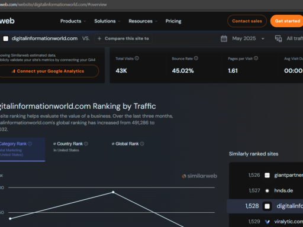Show info icon for Global Rank
303x227 pixels.
pyautogui.click(x=142, y=144)
